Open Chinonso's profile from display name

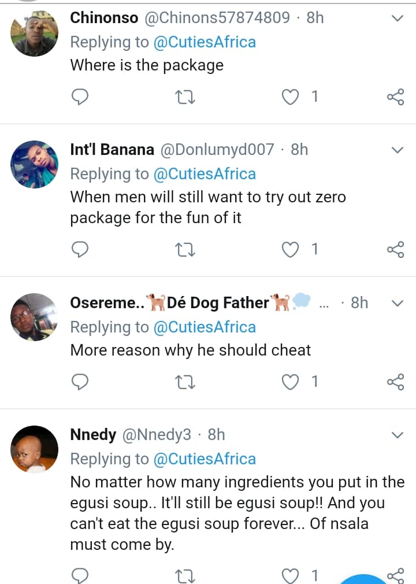pos(104,18)
